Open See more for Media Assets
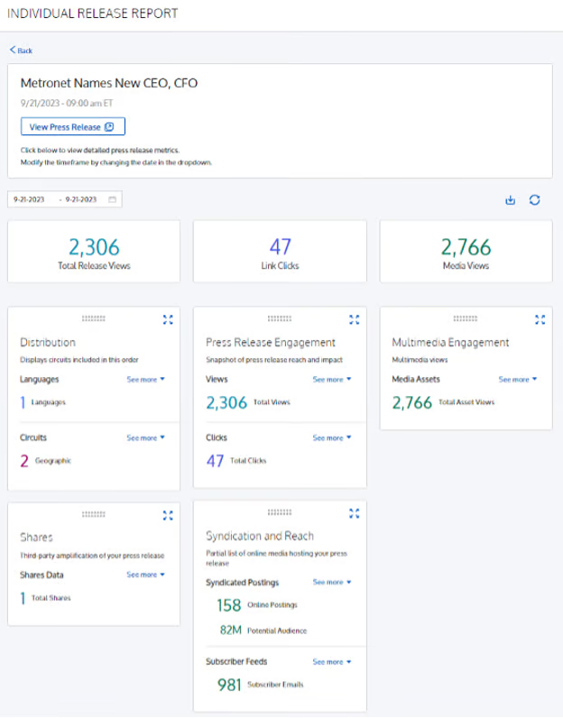 [518, 380]
